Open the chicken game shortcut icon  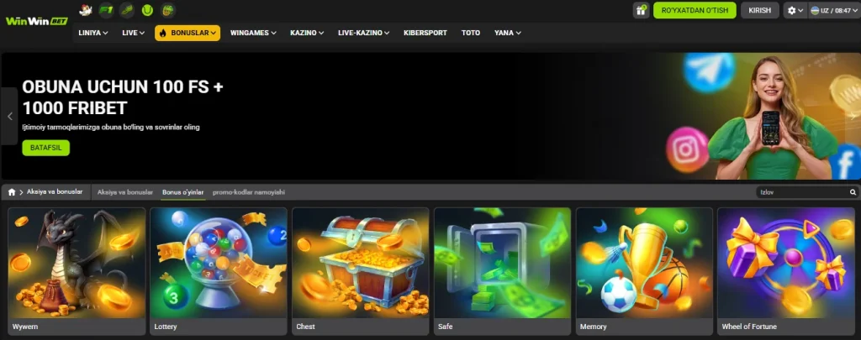(85, 10)
